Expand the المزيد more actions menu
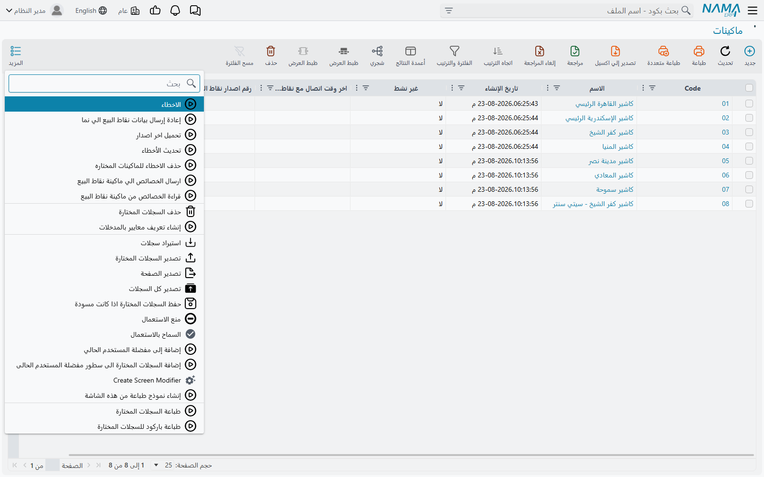The image size is (764, 477). (16, 55)
